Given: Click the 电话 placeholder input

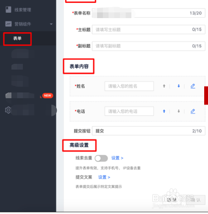Looking at the screenshot, I should 129,111.
